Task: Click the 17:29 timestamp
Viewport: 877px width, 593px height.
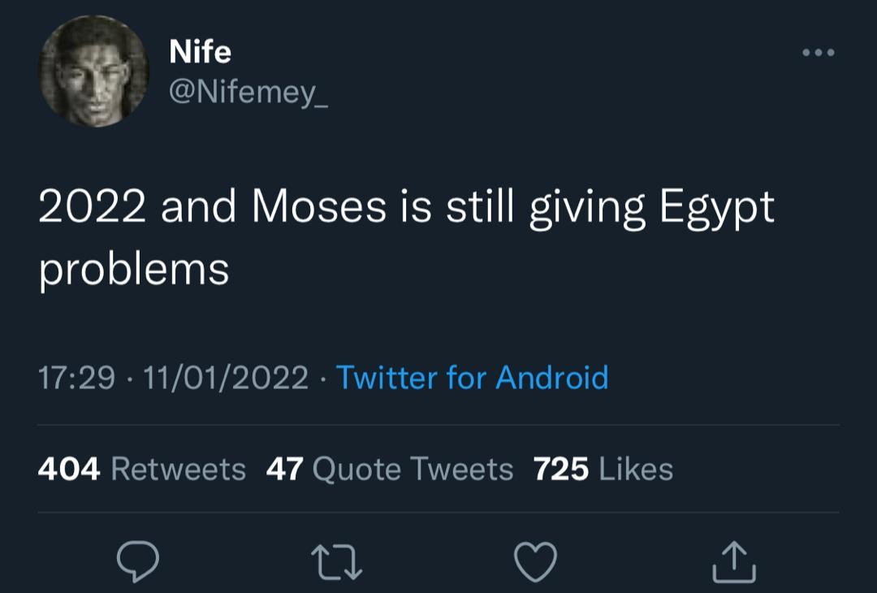Action: click(76, 377)
